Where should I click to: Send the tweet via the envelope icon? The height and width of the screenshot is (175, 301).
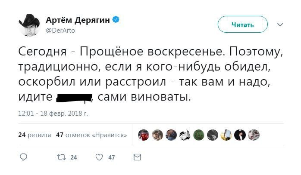[x=137, y=157]
